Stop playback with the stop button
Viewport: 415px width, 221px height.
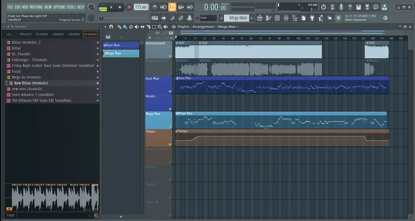click(119, 7)
